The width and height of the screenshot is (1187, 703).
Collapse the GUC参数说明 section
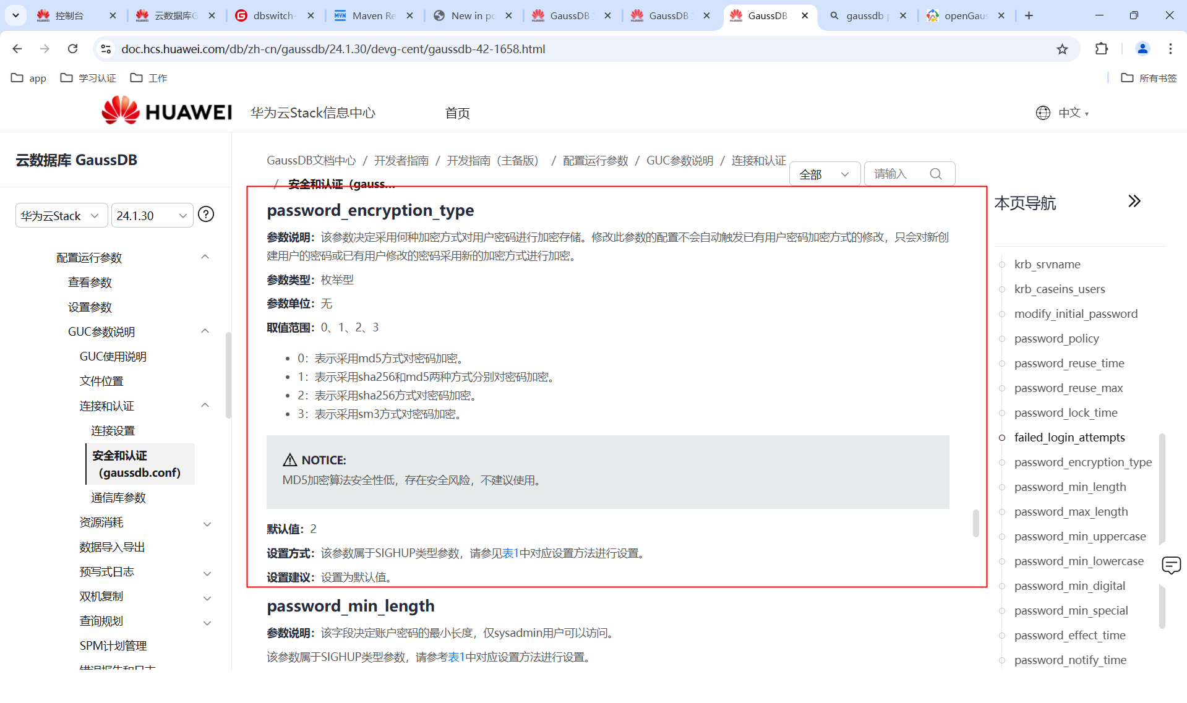tap(205, 331)
